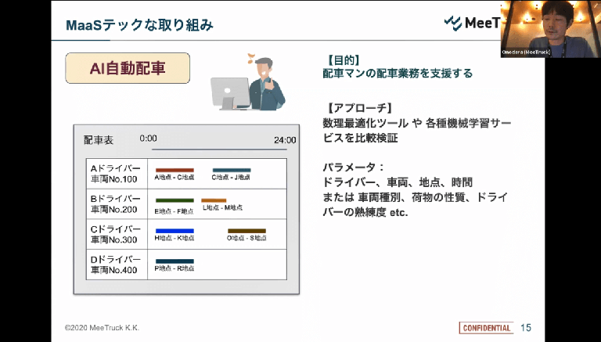The image size is (601, 342).
Task: Click the dark navy P地点 - R地点 bar
Action: 175,261
